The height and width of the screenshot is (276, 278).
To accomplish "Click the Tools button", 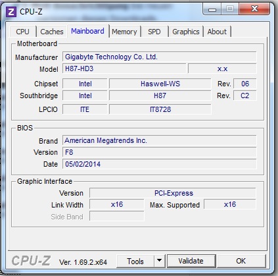I will pyautogui.click(x=135, y=261).
